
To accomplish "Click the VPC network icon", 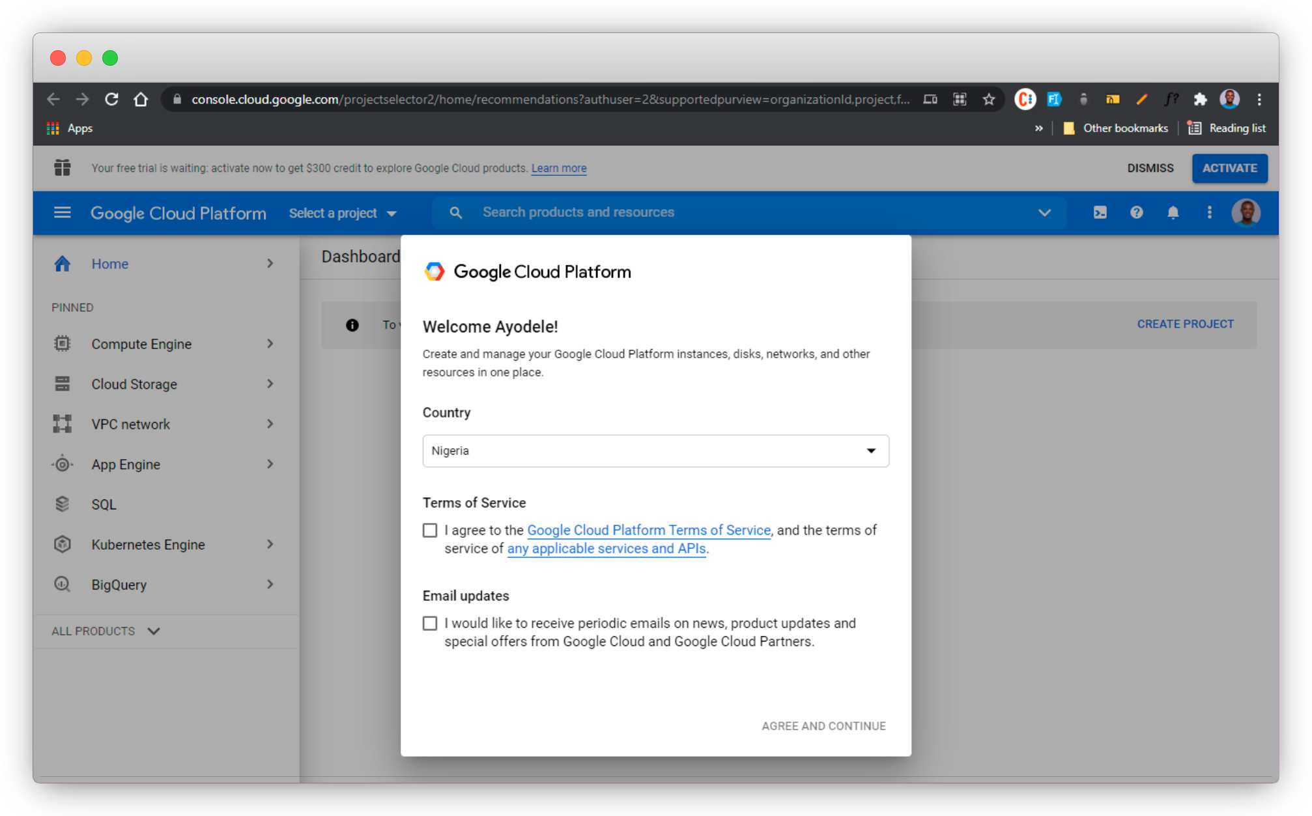I will pos(62,424).
